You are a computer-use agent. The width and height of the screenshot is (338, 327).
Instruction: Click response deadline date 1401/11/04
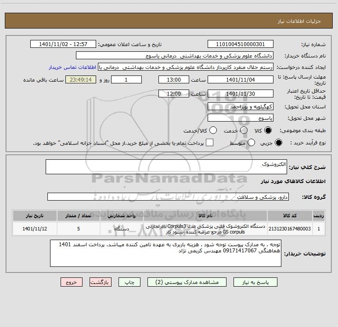point(241,79)
